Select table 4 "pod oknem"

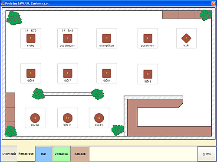148,38
